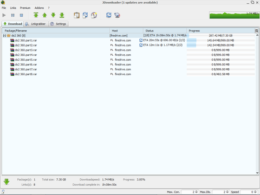Open the File menu
Screen dimensions: 260x195
pyautogui.click(x=4, y=8)
